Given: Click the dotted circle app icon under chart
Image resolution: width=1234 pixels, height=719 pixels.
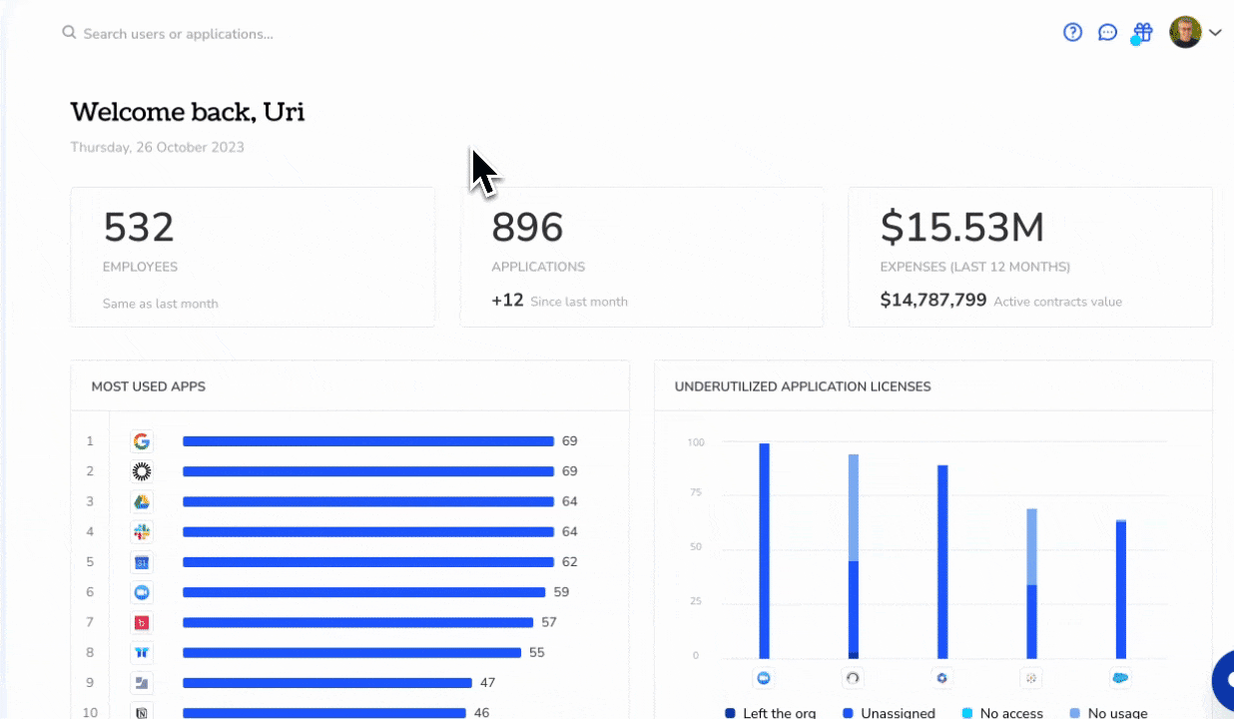Looking at the screenshot, I should pos(1031,678).
